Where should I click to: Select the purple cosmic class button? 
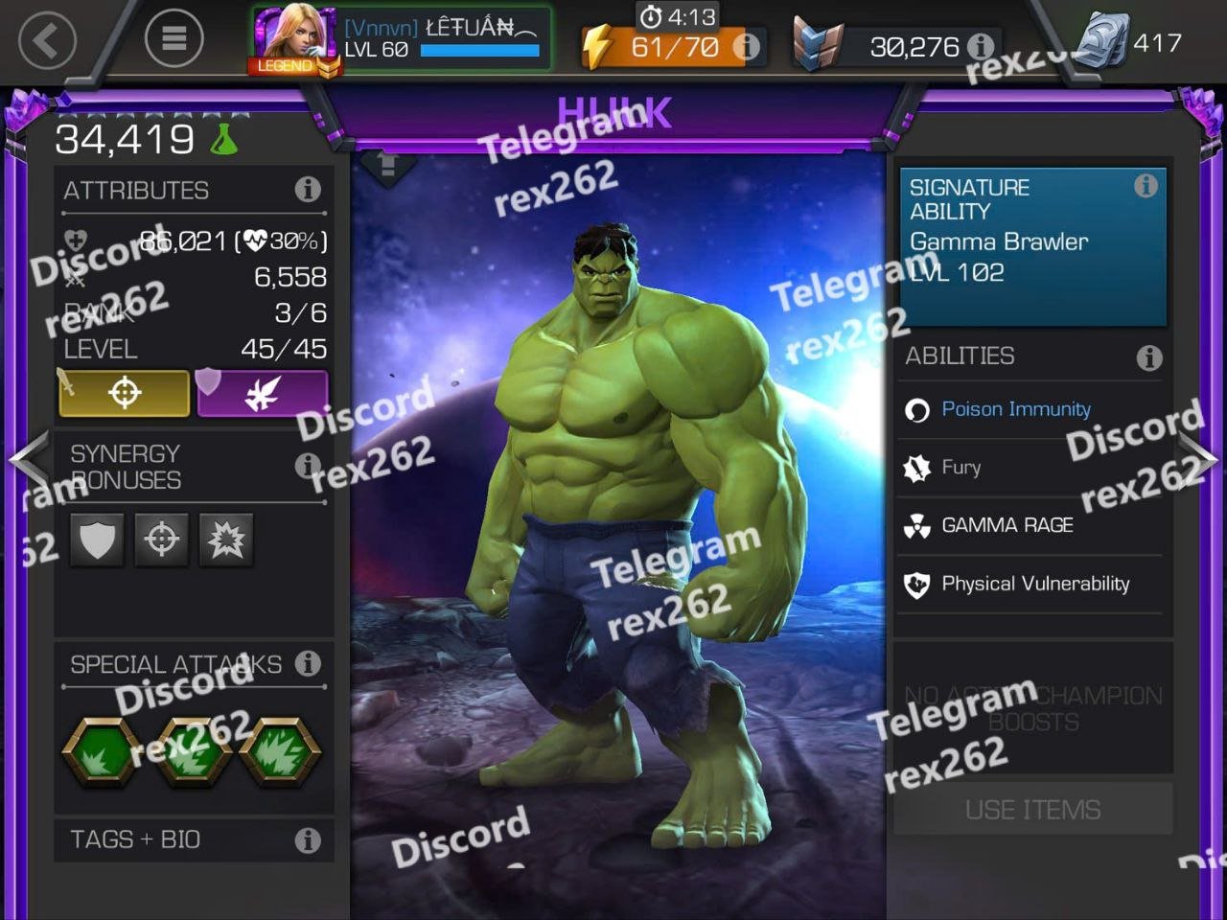(263, 393)
